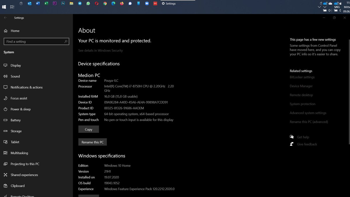
Task: Launch Premiere Pro from the taskbar
Action: [55, 4]
